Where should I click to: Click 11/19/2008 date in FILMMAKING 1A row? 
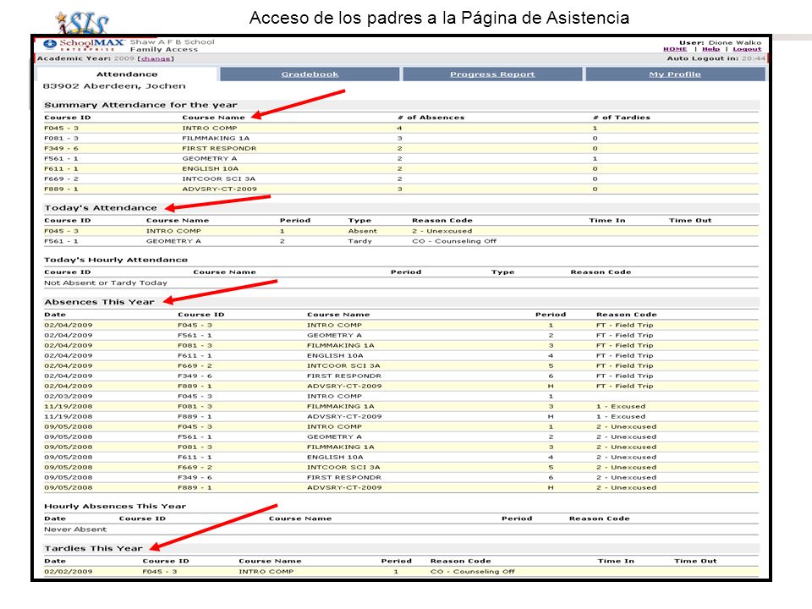[x=69, y=407]
